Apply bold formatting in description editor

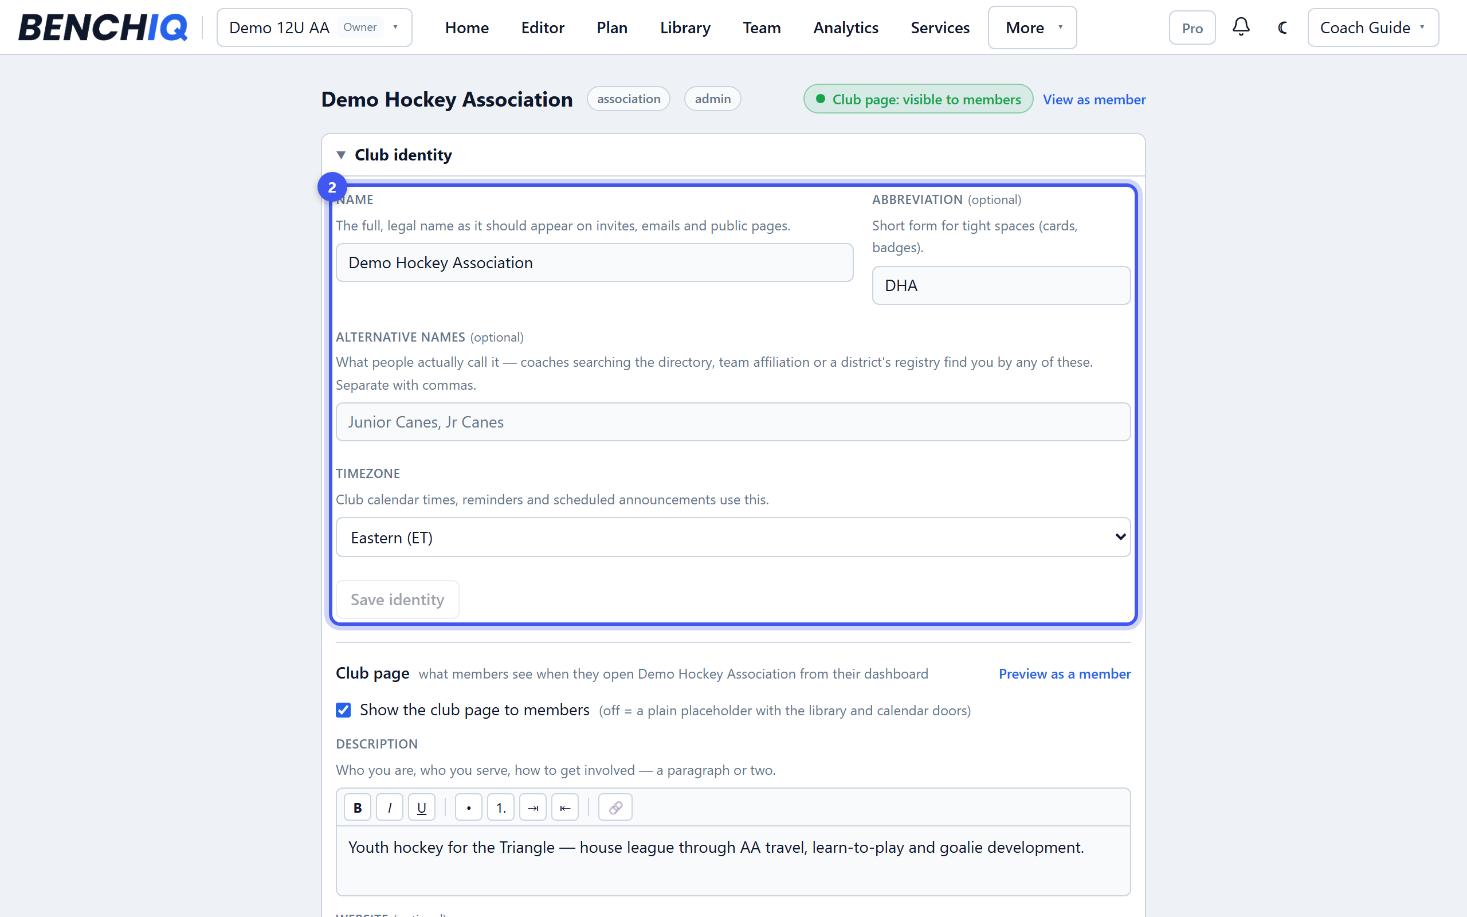[x=357, y=807]
